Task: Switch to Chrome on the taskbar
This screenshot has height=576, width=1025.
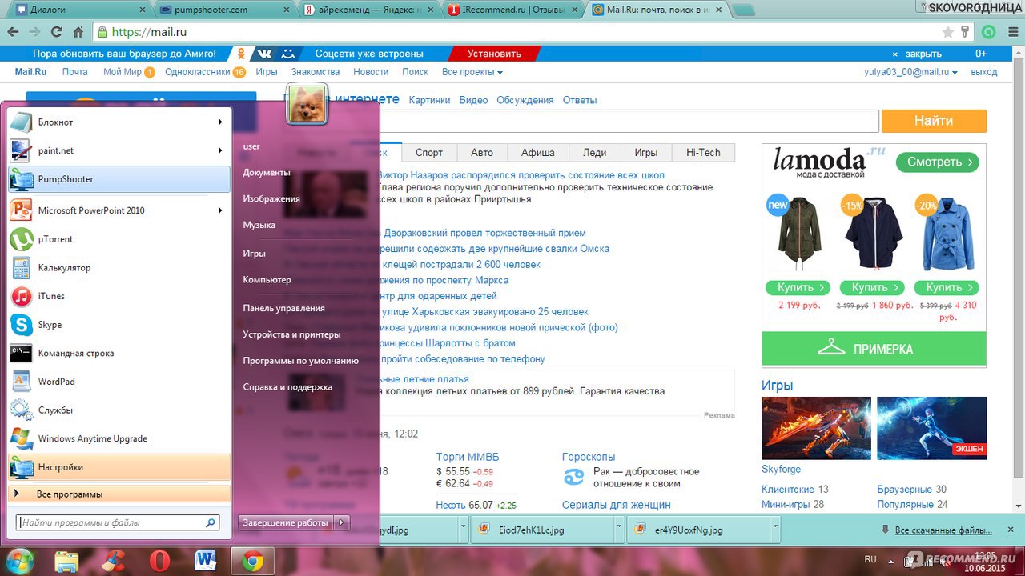Action: tap(253, 561)
